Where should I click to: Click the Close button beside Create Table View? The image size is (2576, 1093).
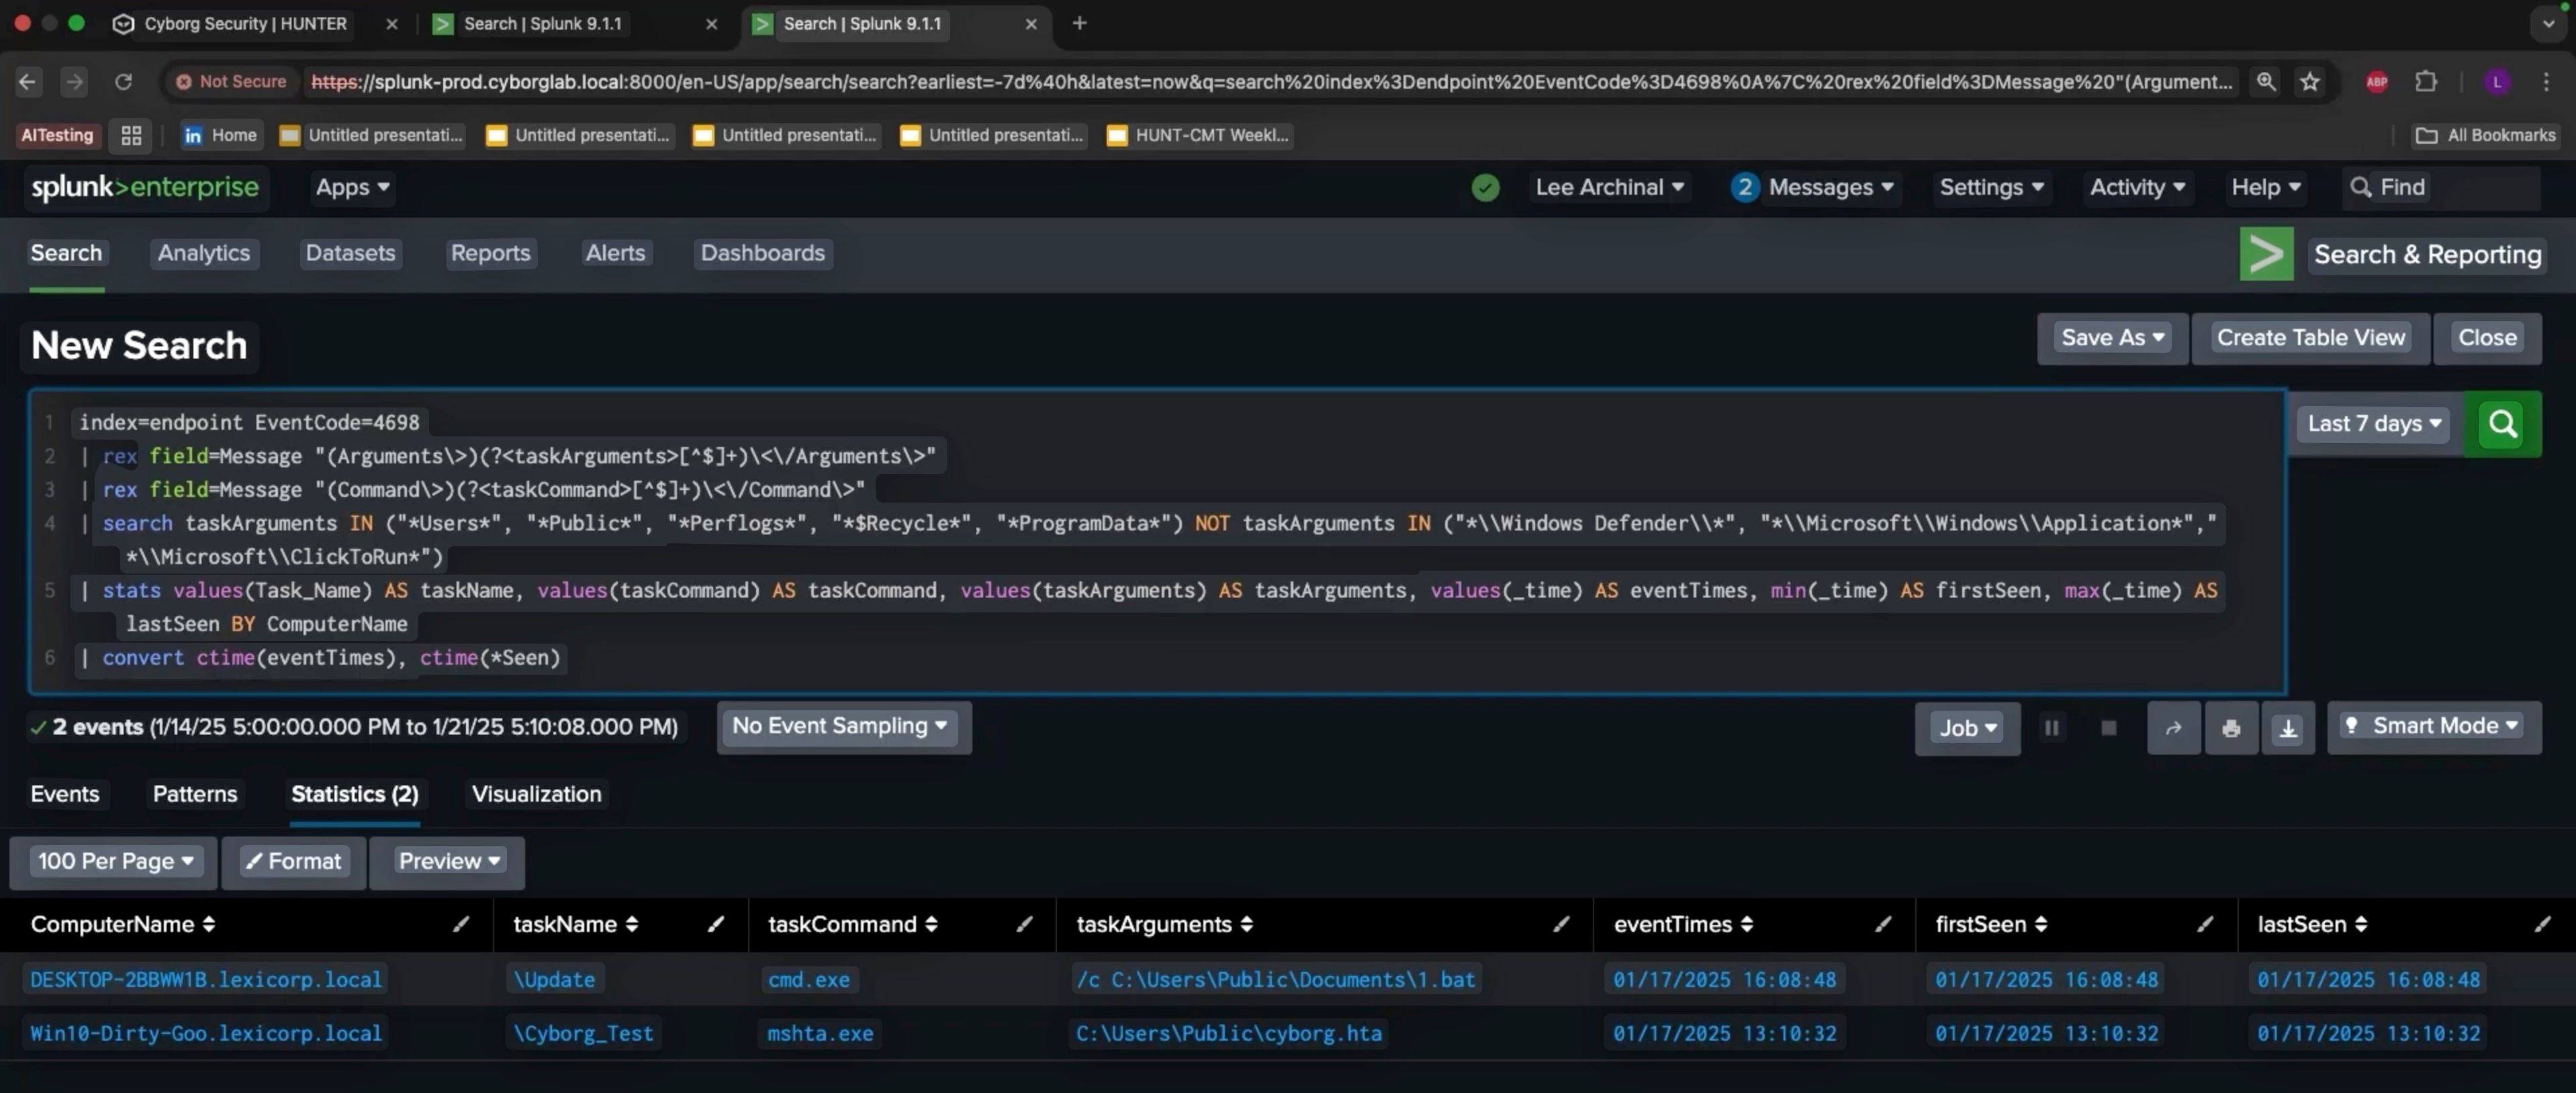[2487, 338]
